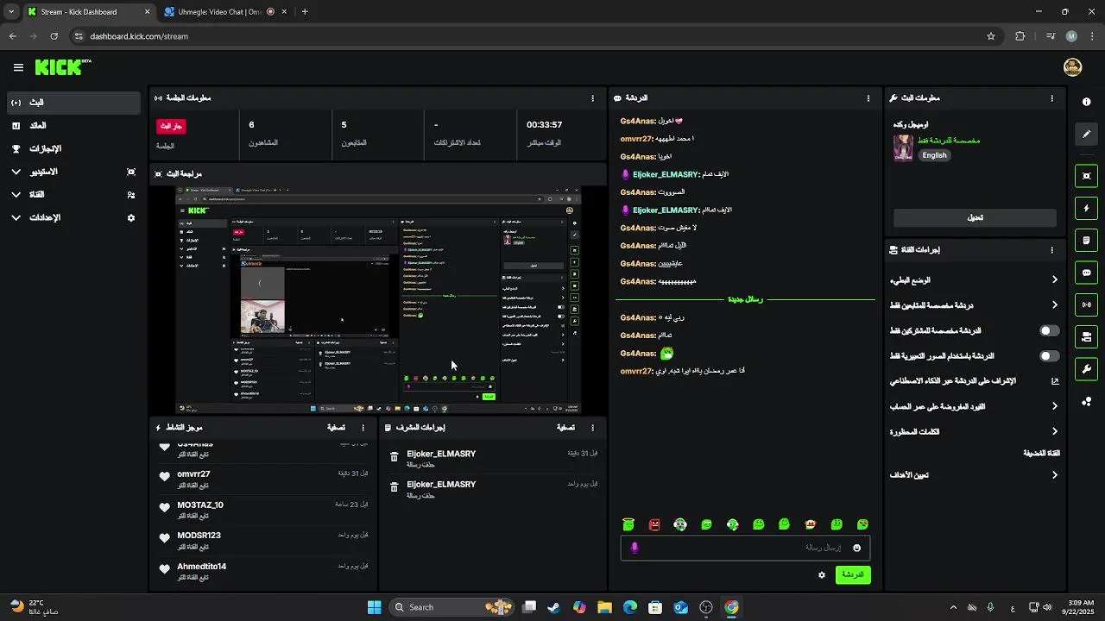Click the browser address bar
The width and height of the screenshot is (1105, 621).
coord(527,36)
